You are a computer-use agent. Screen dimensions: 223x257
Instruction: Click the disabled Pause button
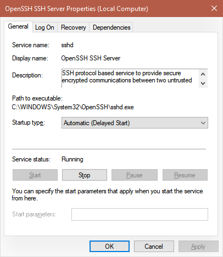tap(135, 175)
